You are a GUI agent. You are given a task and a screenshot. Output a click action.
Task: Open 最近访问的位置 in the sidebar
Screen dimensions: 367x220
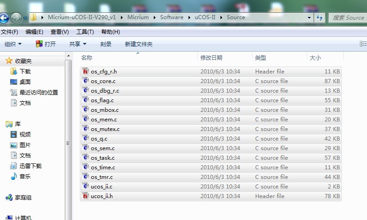39,93
